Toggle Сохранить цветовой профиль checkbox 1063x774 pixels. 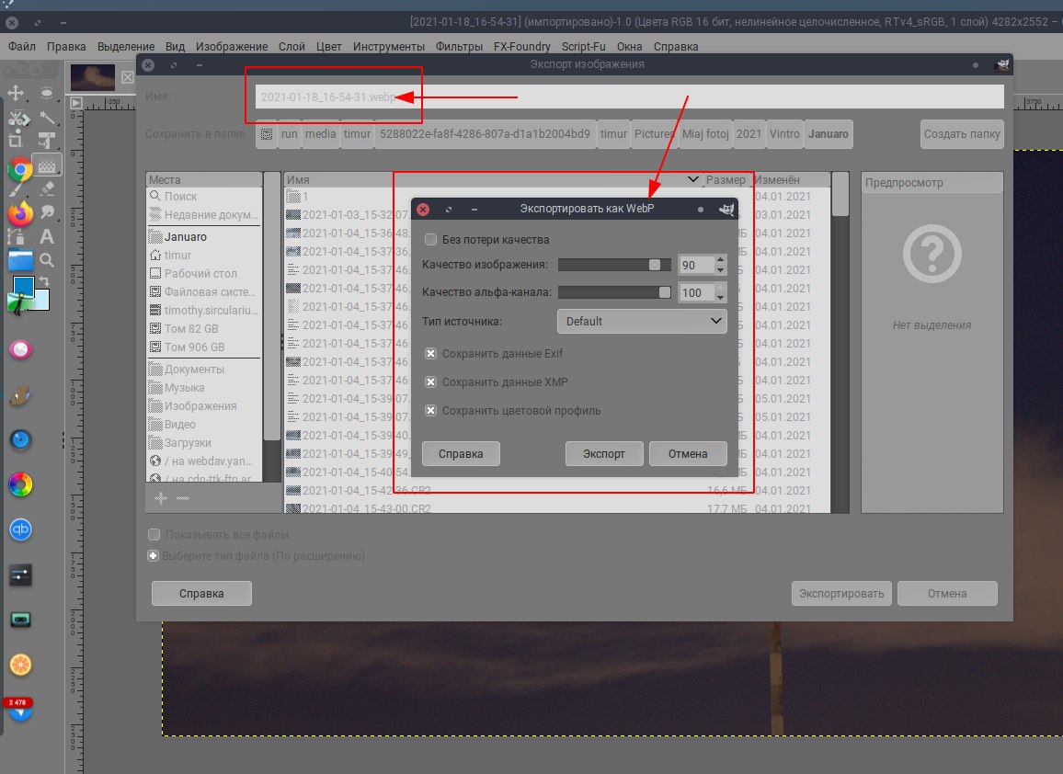coord(430,410)
